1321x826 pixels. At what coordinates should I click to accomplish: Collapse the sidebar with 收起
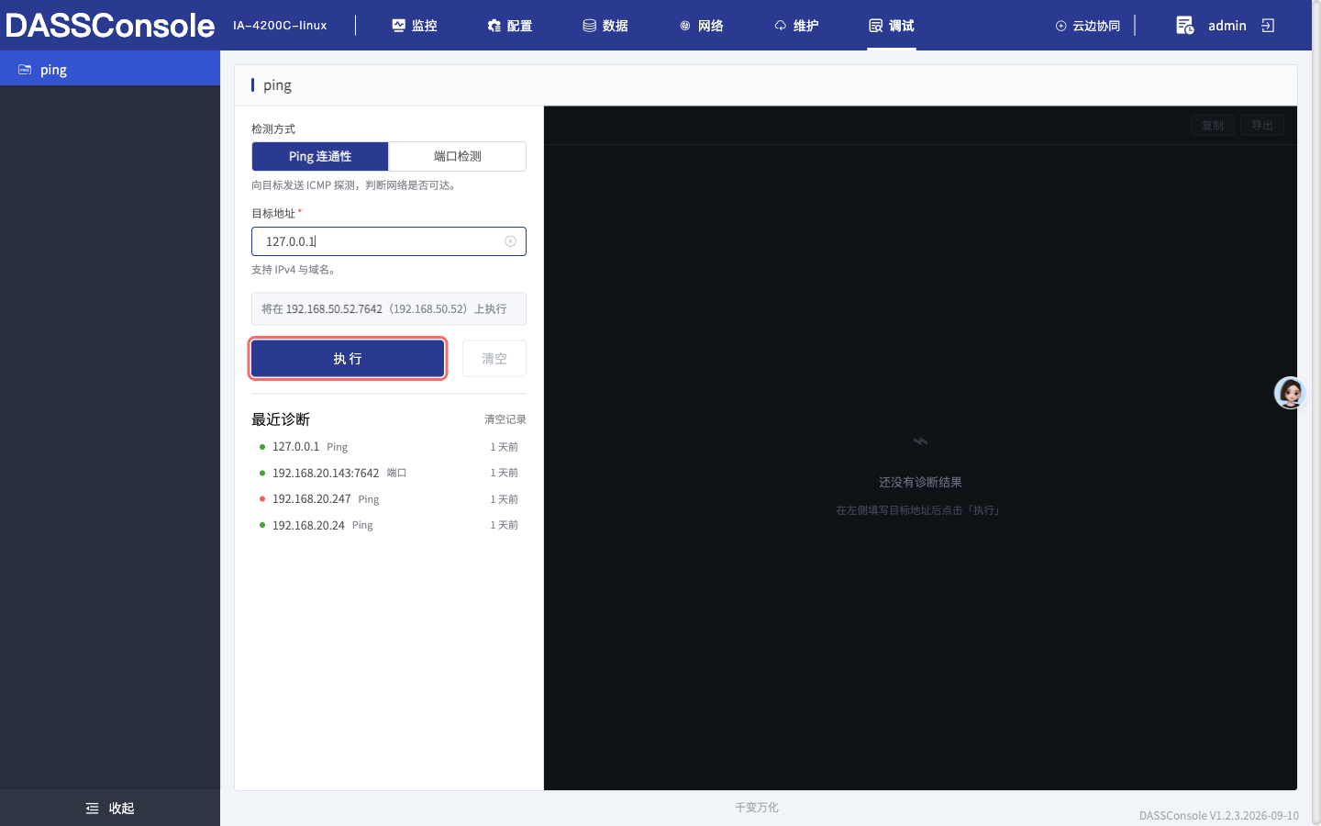(x=110, y=808)
